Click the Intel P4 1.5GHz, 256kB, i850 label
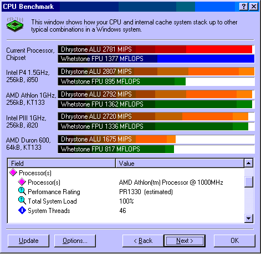This screenshot has width=261, height=254. point(28,76)
